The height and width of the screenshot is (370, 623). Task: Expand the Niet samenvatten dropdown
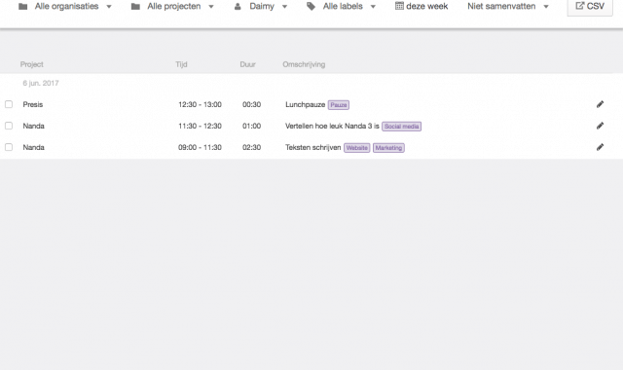[x=508, y=7]
